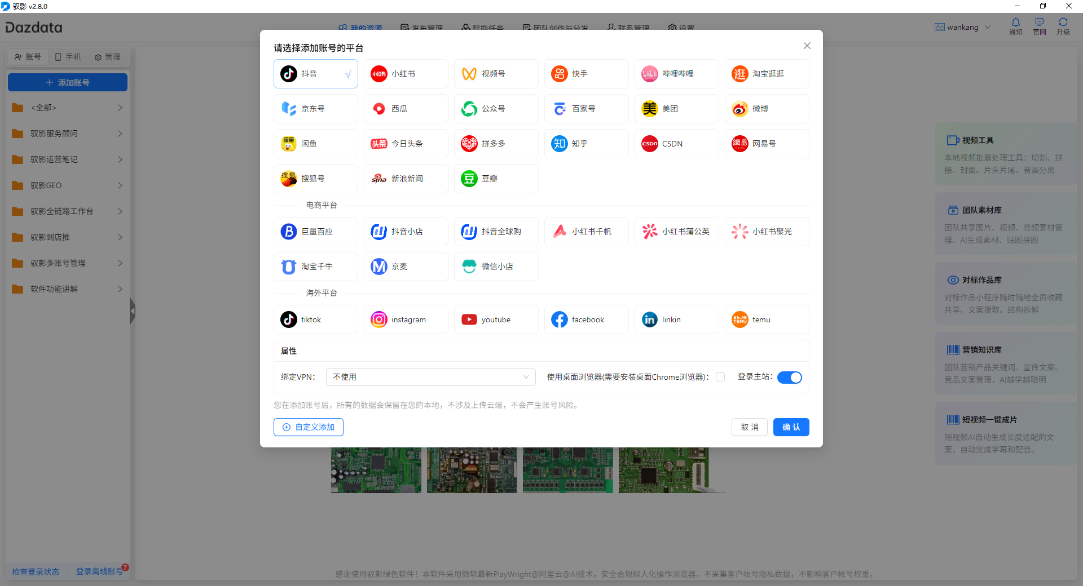This screenshot has height=586, width=1083.
Task: Switch to the 手机 tab
Action: 68,57
